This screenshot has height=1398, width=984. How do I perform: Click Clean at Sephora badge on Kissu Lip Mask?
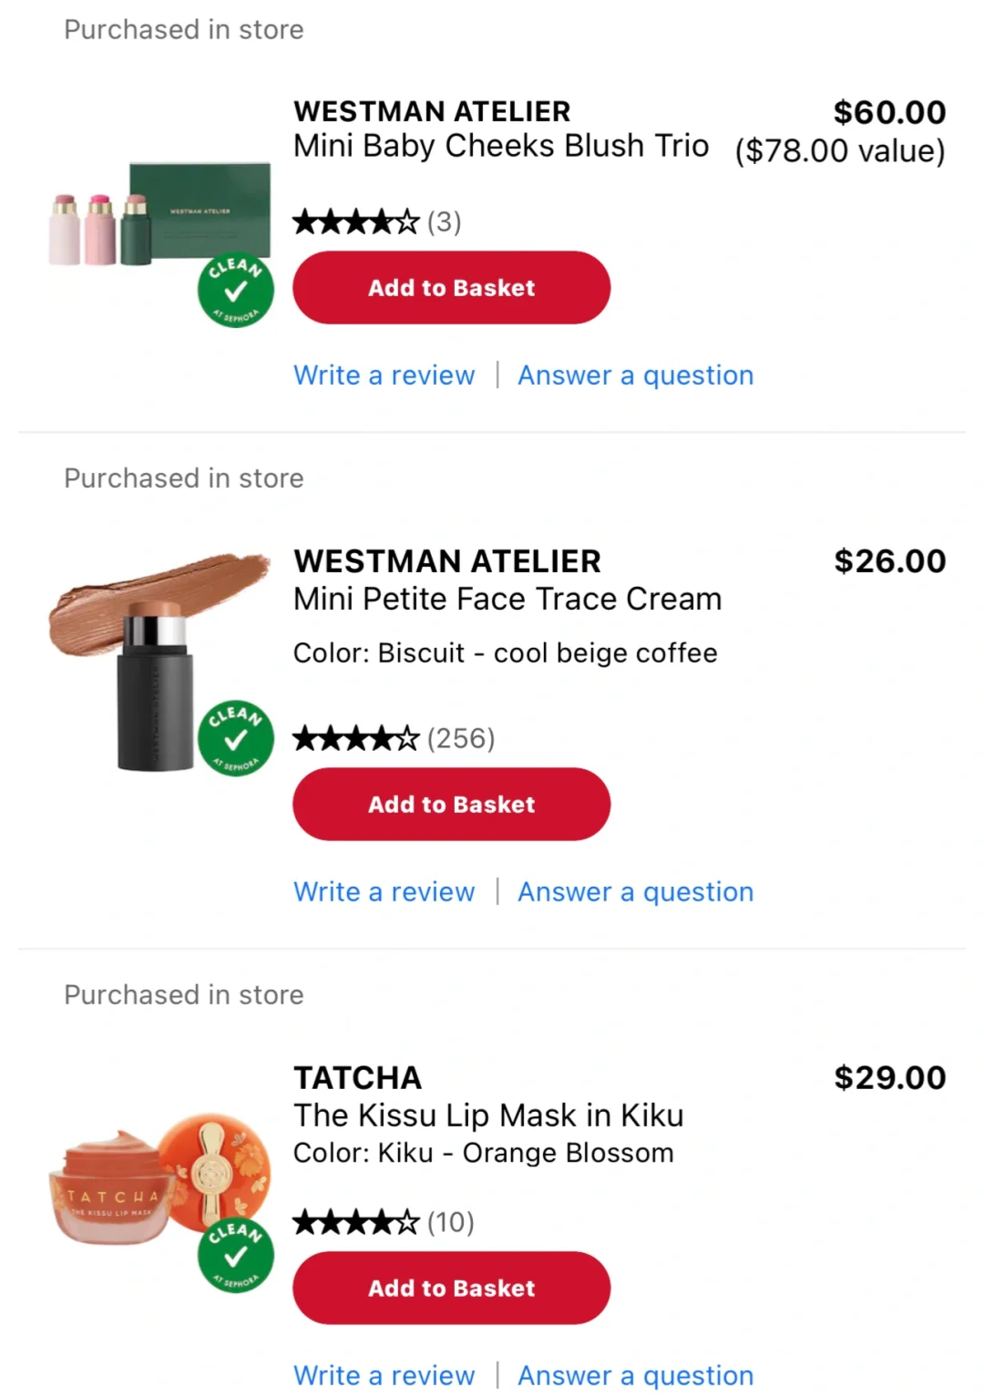coord(236,1255)
